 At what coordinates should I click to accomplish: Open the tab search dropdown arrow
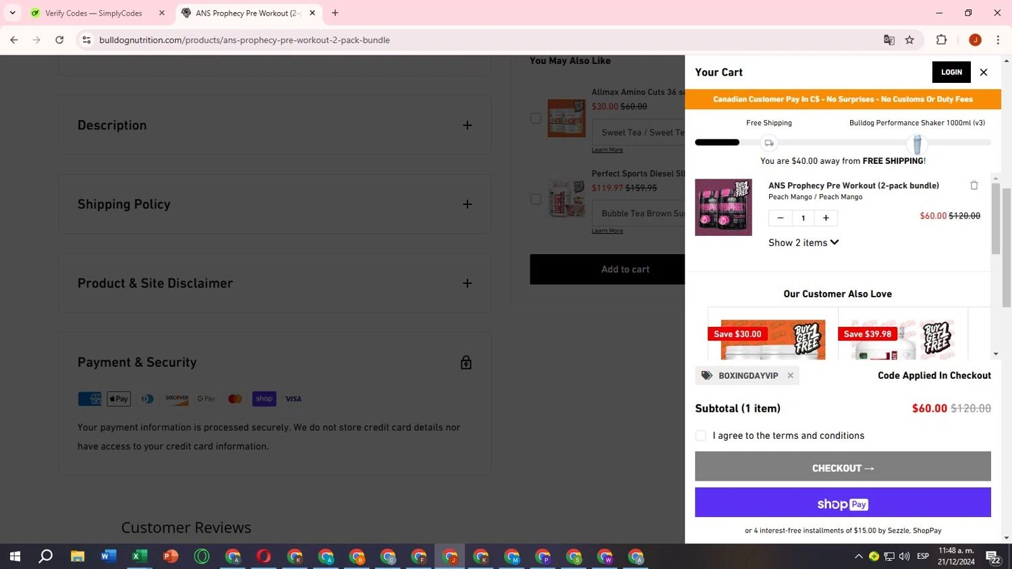[12, 13]
